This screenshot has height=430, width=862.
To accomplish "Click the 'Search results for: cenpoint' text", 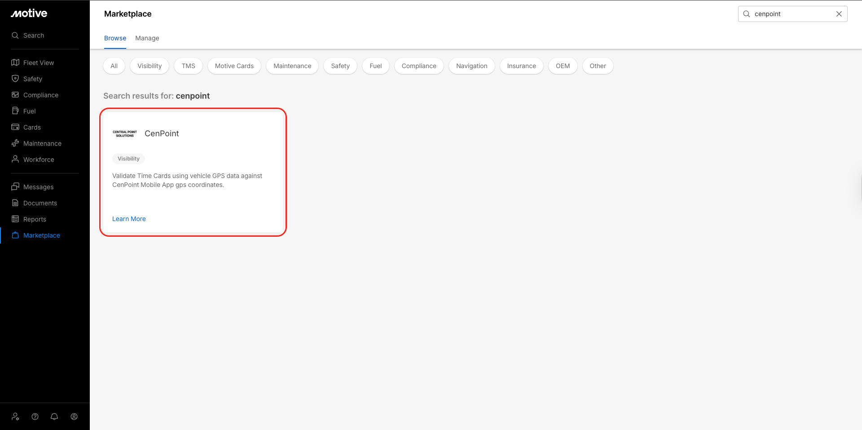I will (157, 96).
